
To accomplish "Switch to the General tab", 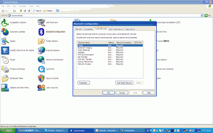I will coord(79,29).
